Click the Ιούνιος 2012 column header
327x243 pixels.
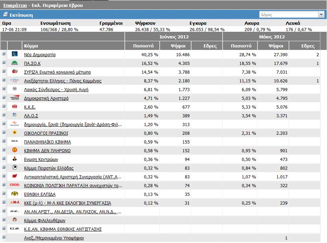pyautogui.click(x=173, y=37)
